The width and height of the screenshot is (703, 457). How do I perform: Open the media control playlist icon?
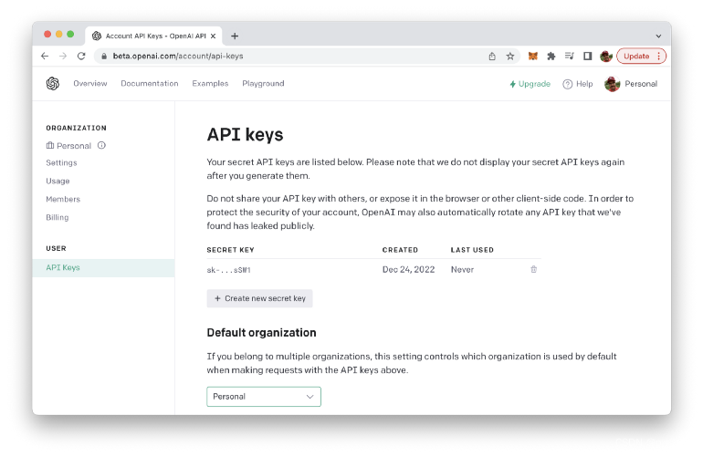(x=569, y=56)
